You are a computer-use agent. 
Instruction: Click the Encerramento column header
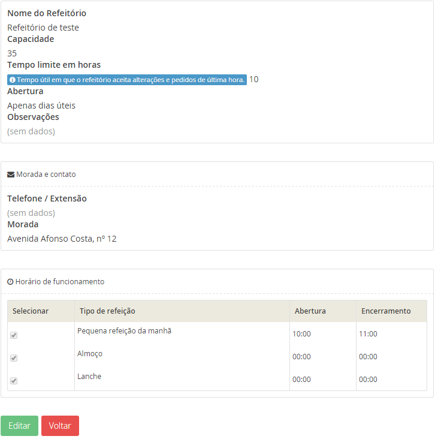coord(386,311)
